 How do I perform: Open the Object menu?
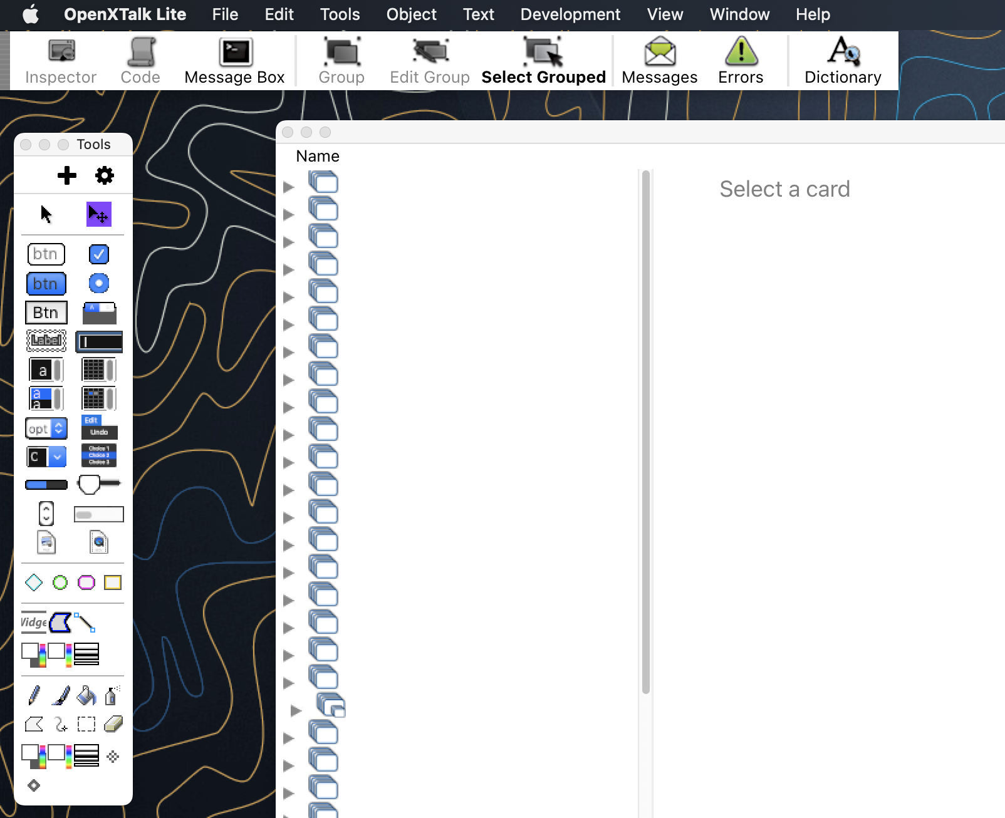tap(411, 14)
